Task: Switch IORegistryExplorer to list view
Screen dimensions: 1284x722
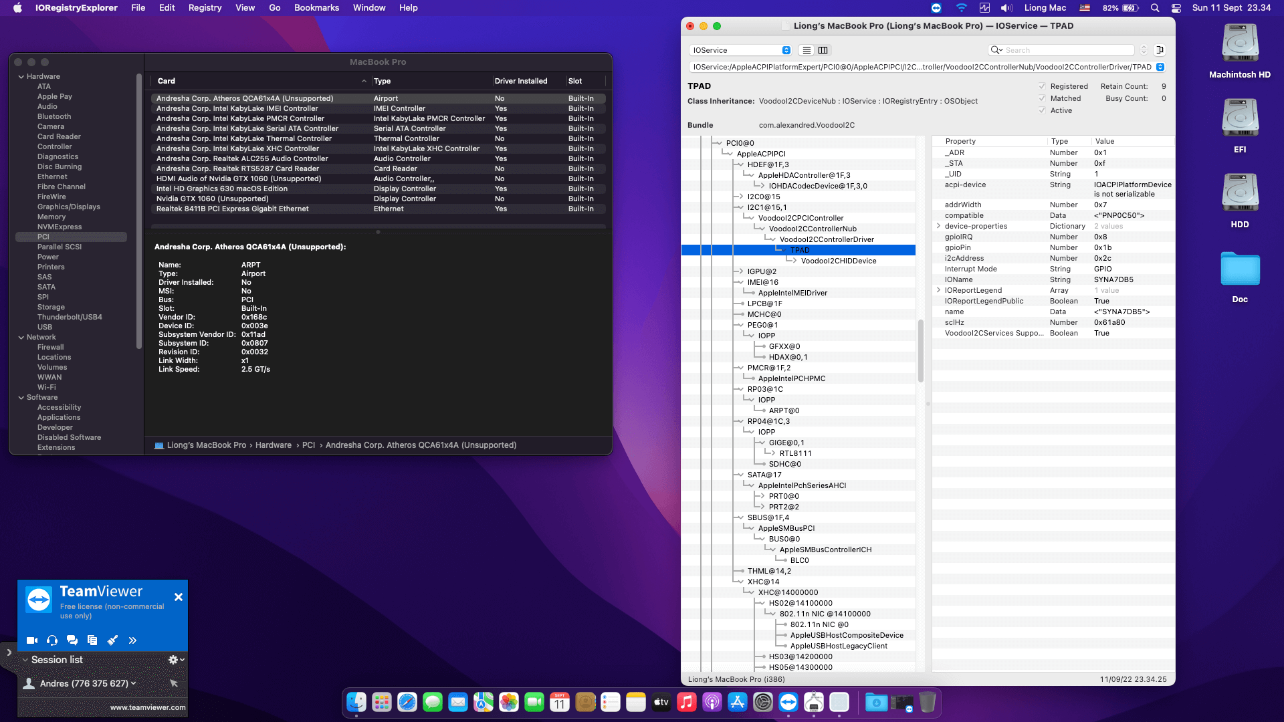Action: coord(807,50)
